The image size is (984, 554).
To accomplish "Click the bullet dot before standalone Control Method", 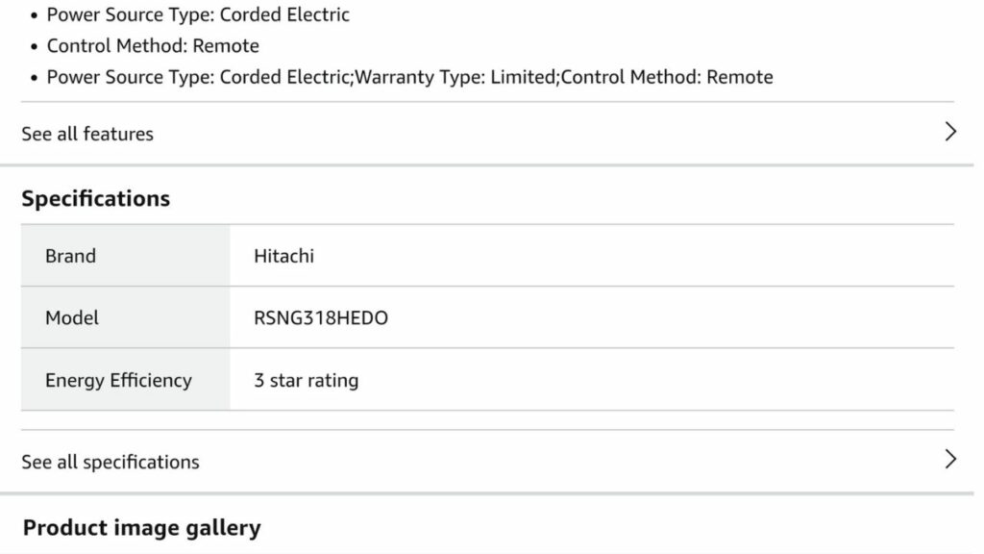I will 35,47.
